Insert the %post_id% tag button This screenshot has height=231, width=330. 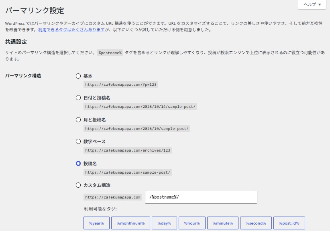click(x=289, y=223)
